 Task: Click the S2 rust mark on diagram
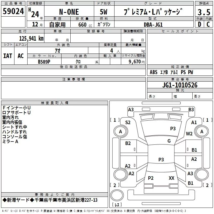tap(128, 123)
